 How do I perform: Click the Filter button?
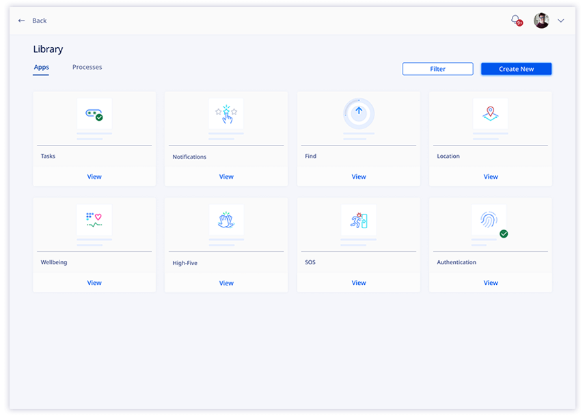[x=437, y=69]
